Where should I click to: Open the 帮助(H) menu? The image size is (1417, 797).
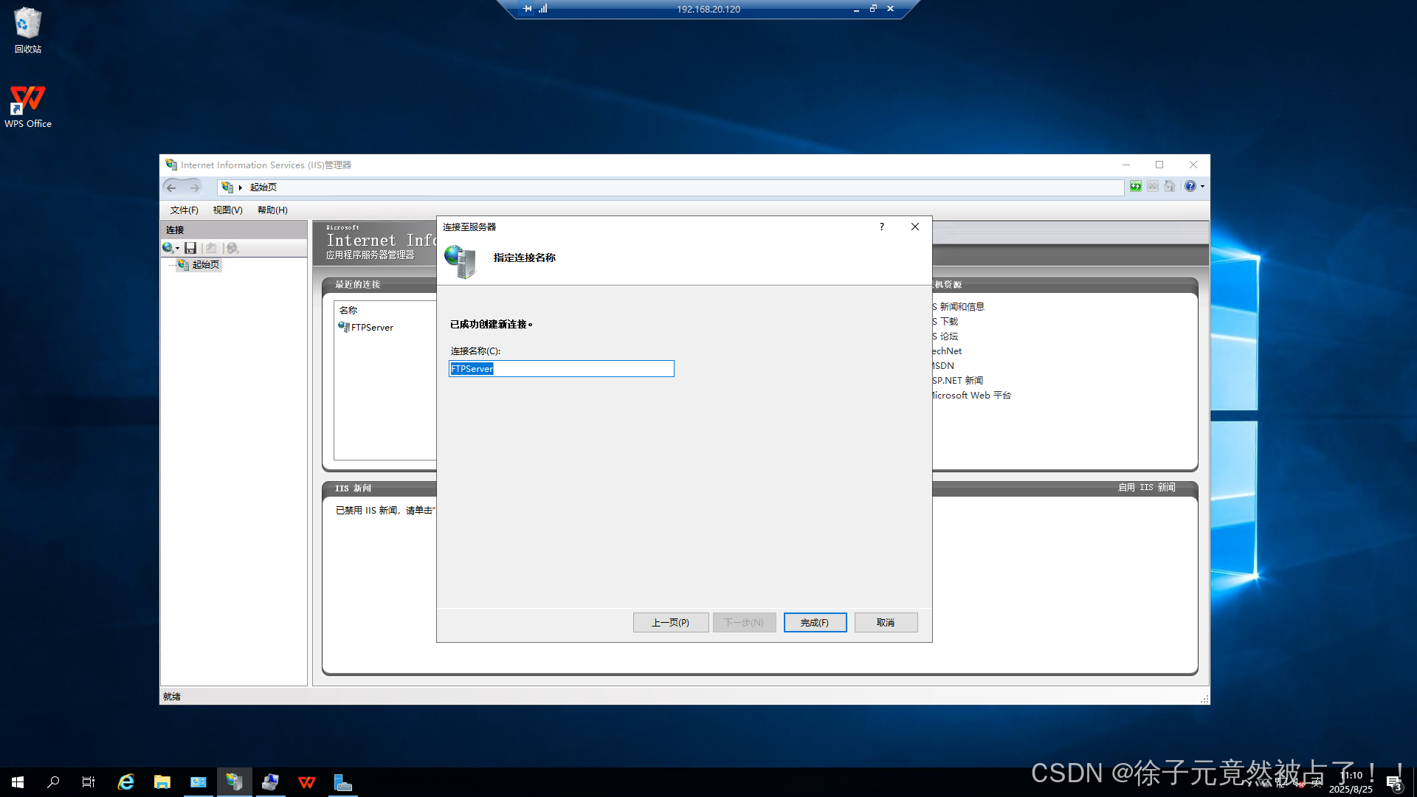tap(272, 210)
